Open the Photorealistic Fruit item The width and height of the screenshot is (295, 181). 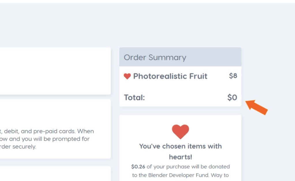170,76
